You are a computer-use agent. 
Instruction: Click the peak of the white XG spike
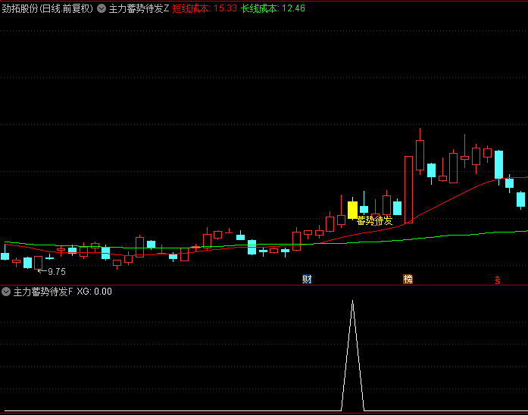click(352, 301)
